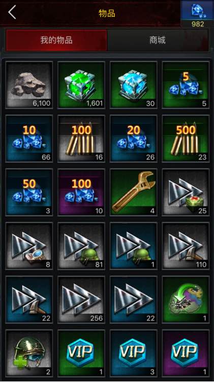Select the purple 100 gems pack
Image resolution: width=214 pixels, height=382 pixels.
tap(81, 192)
